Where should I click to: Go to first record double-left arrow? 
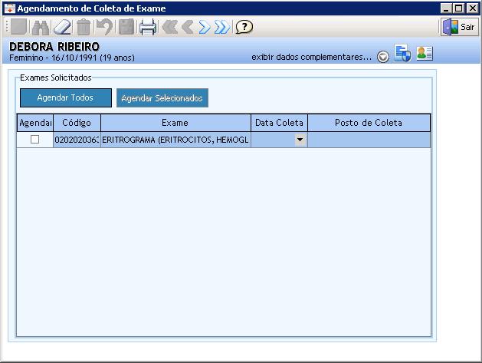coord(169,27)
